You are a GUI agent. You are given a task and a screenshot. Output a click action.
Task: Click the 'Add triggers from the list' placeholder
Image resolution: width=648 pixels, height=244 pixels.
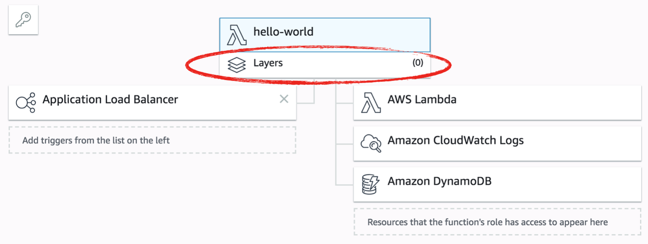tap(152, 140)
